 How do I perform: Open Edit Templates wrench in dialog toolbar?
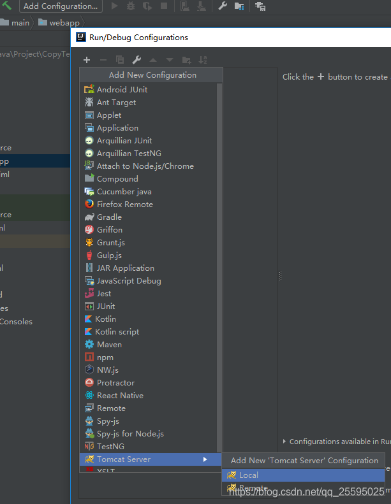pyautogui.click(x=136, y=60)
